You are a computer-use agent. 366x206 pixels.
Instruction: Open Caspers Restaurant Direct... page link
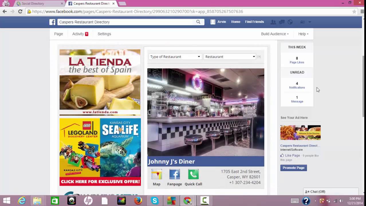300,146
